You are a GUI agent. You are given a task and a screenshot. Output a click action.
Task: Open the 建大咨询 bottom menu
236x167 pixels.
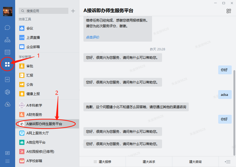click(x=195, y=162)
